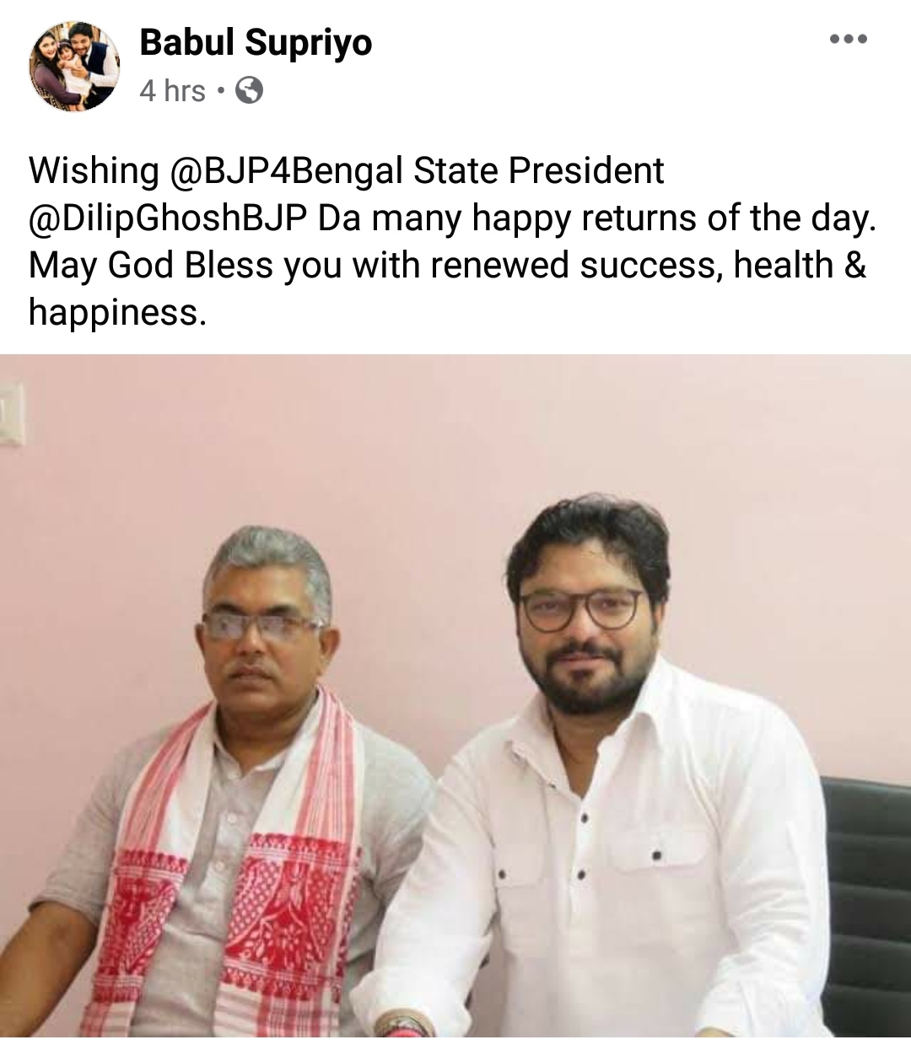The width and height of the screenshot is (911, 1045).
Task: Click the "4 hrs" post timestamp
Action: 172,90
